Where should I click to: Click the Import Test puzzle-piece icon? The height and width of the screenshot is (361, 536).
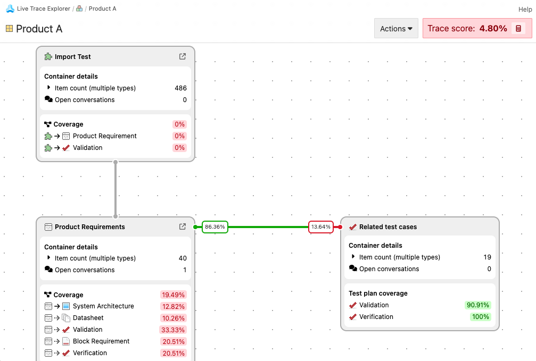tap(48, 56)
